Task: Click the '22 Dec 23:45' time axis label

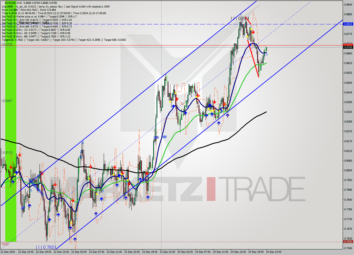Action: [61, 252]
